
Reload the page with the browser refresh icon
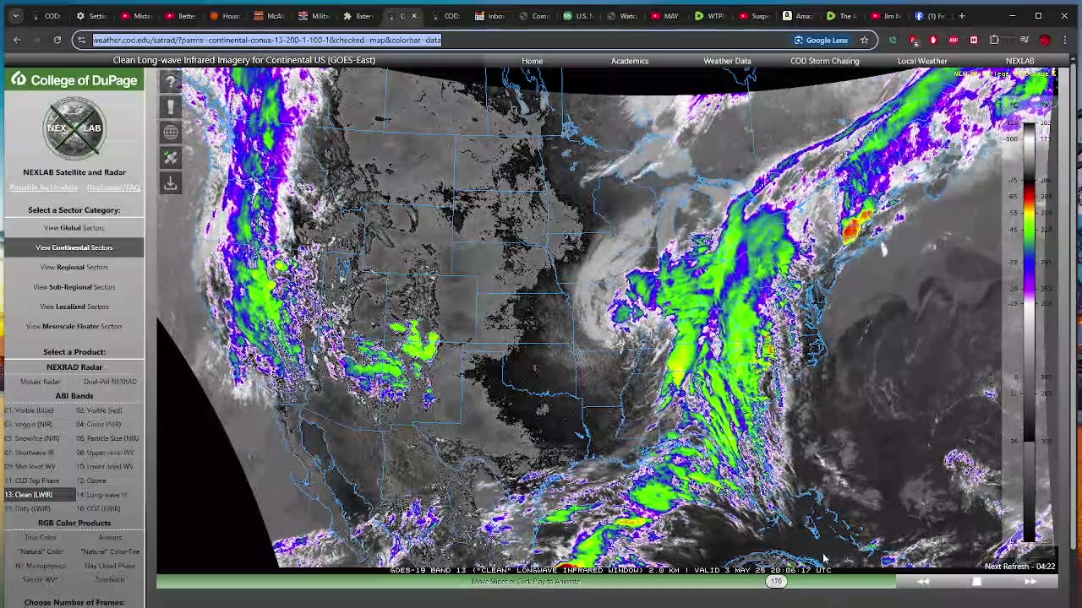point(57,40)
